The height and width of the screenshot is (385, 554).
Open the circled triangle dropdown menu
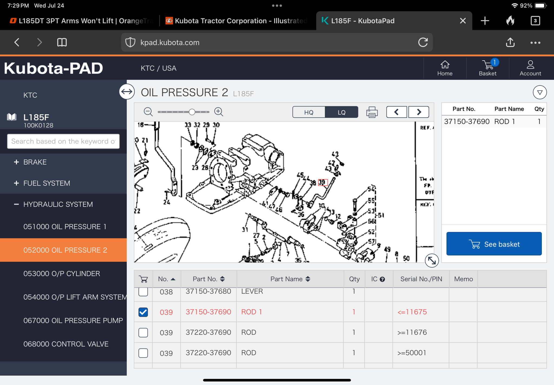(x=540, y=92)
